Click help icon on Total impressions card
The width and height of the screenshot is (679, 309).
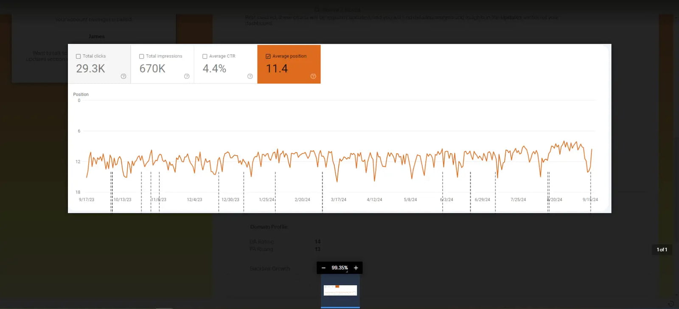[x=187, y=76]
